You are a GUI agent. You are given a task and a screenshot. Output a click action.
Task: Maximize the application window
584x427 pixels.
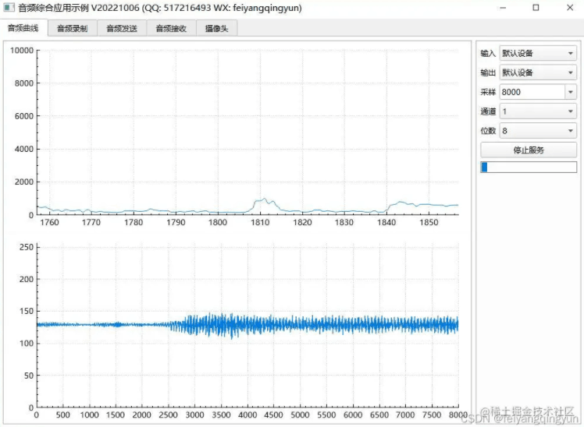[536, 8]
